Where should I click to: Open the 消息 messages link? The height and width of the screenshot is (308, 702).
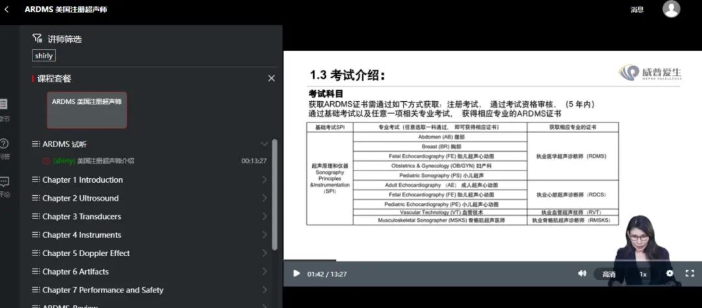pyautogui.click(x=636, y=9)
